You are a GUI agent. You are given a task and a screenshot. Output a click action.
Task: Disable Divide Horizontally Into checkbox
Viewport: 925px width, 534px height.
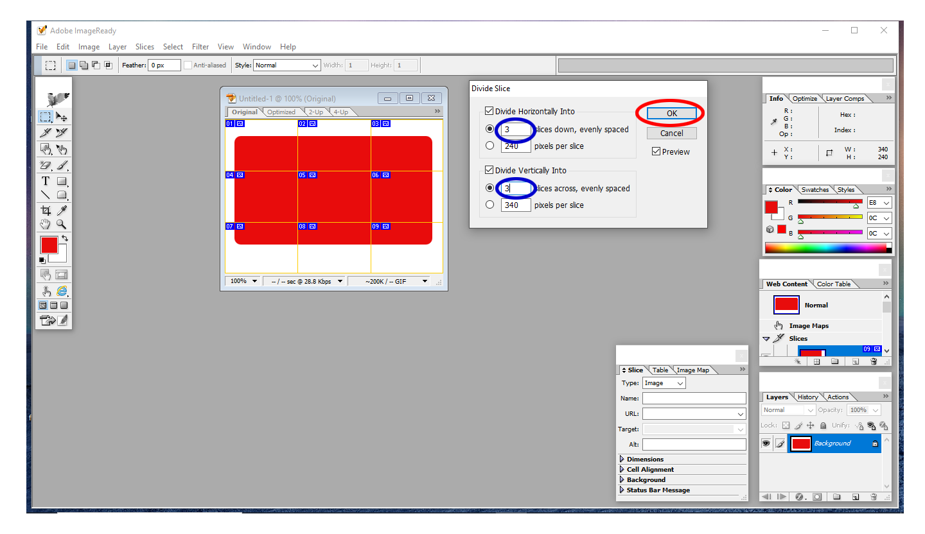pos(489,111)
